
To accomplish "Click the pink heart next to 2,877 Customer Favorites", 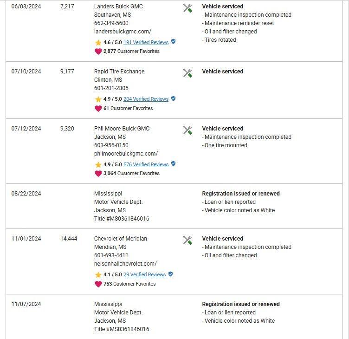I will point(98,52).
